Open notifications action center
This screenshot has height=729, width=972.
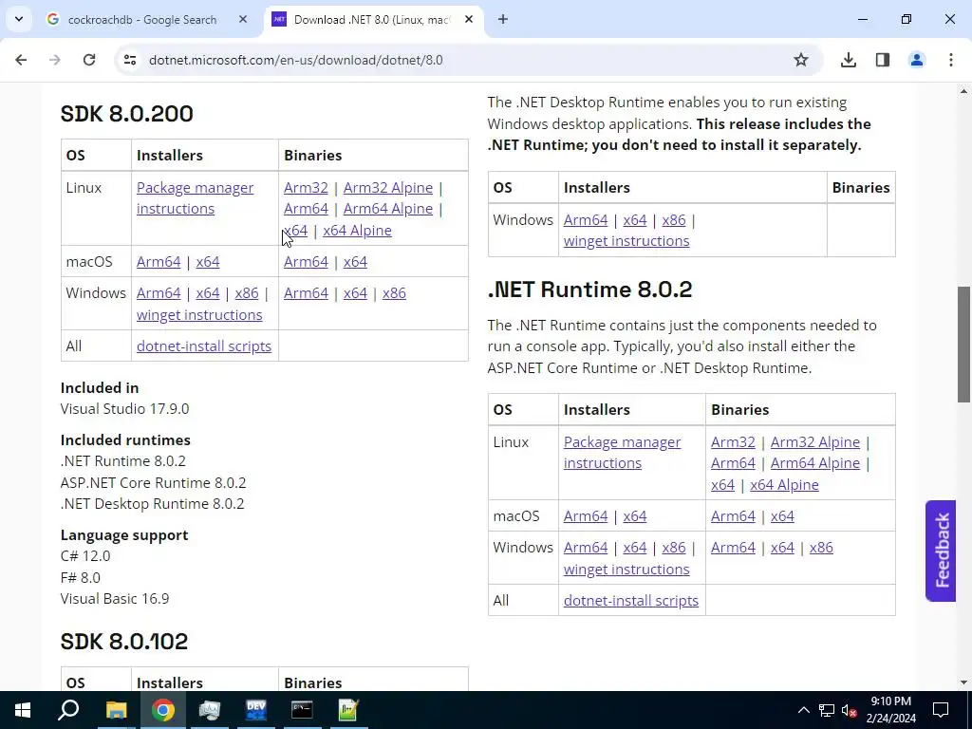point(941,710)
